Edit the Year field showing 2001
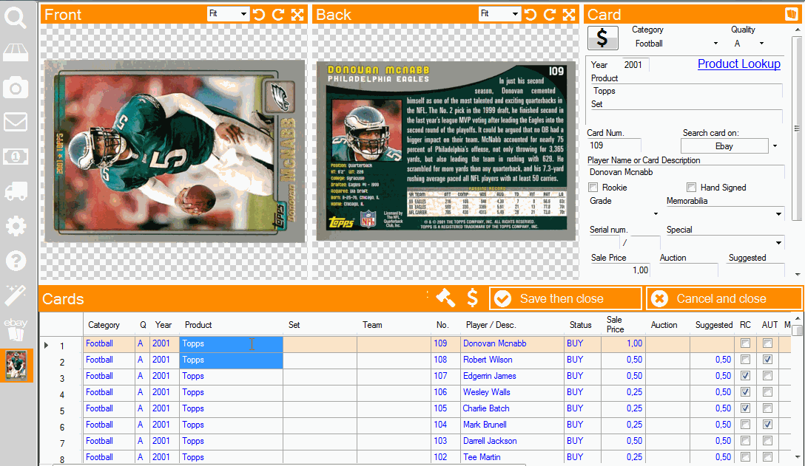The height and width of the screenshot is (466, 805). (636, 64)
